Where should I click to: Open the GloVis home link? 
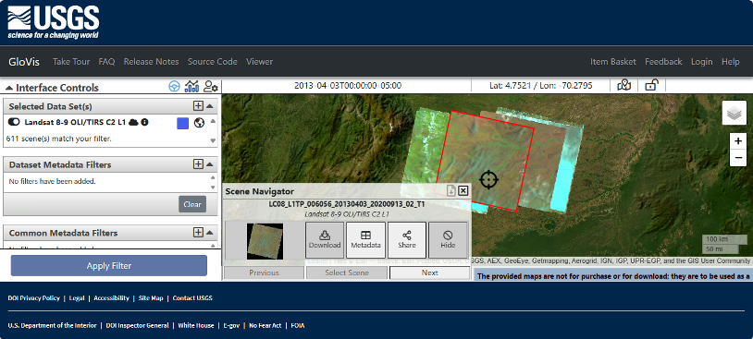pyautogui.click(x=24, y=61)
